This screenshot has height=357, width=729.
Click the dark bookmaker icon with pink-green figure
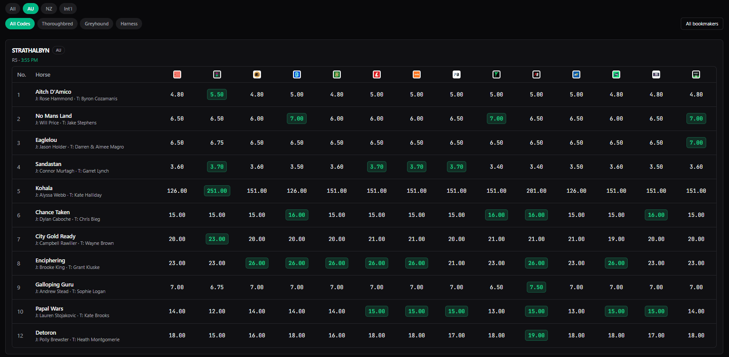point(217,74)
